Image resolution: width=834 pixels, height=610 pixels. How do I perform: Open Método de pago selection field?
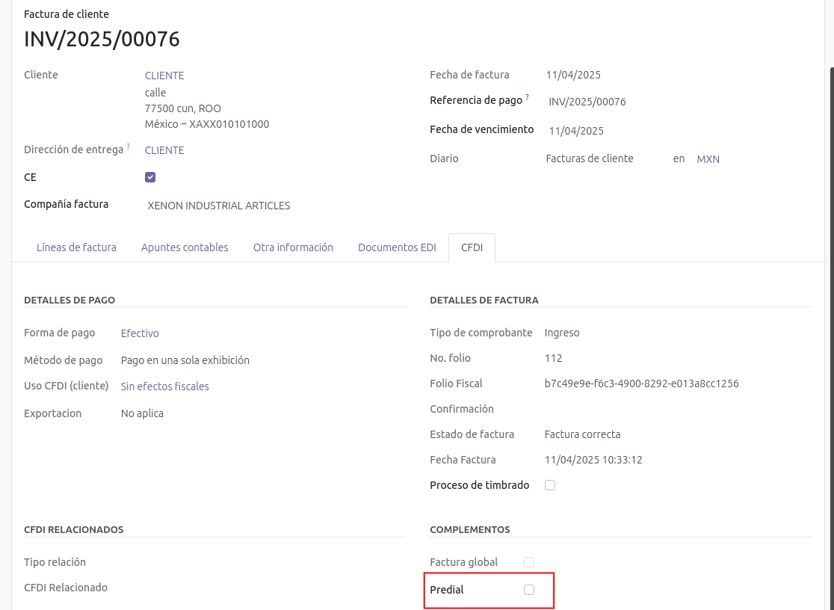click(185, 360)
